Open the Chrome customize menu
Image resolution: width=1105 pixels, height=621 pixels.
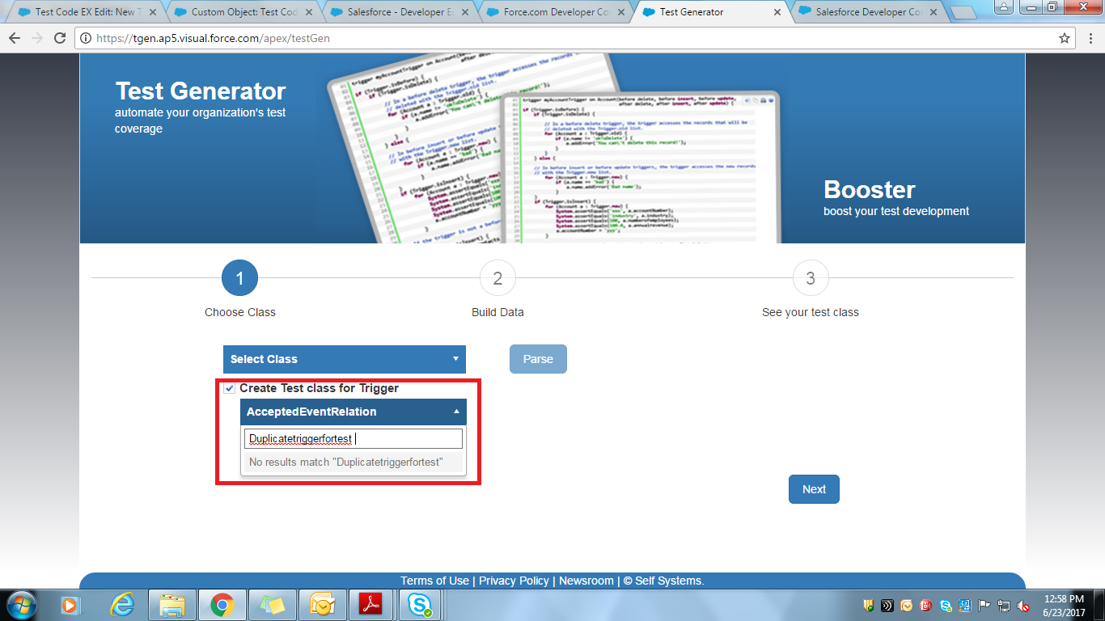click(1090, 38)
